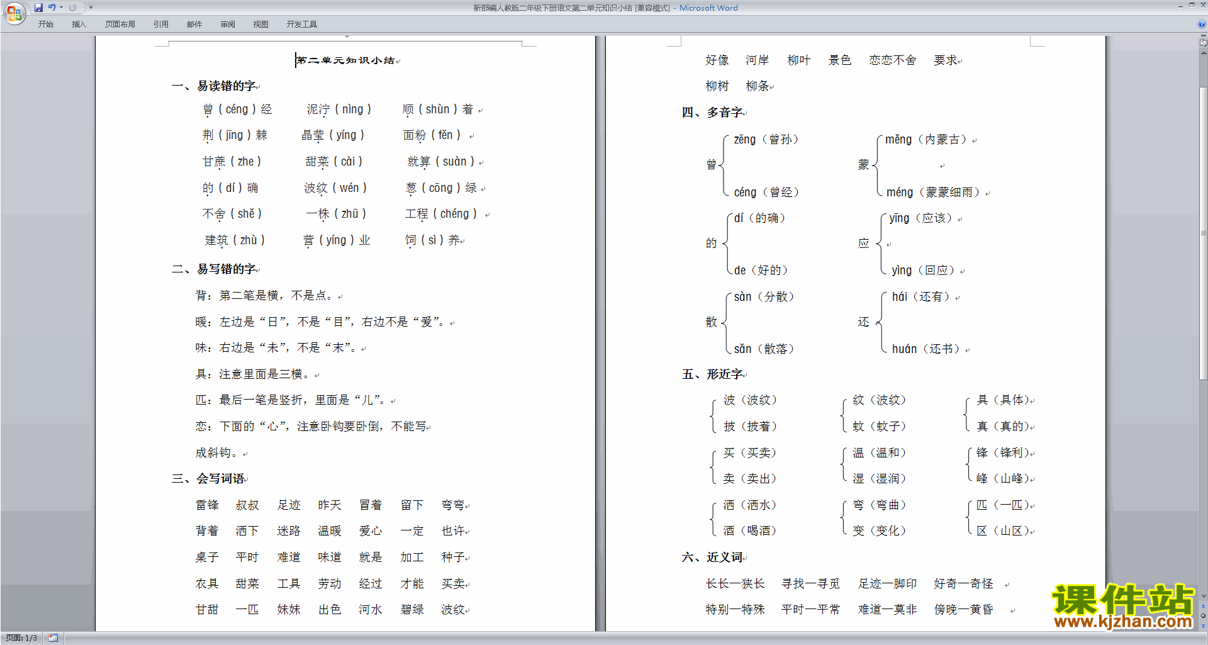Click the word 雷锋 in vocabulary list

coord(207,505)
